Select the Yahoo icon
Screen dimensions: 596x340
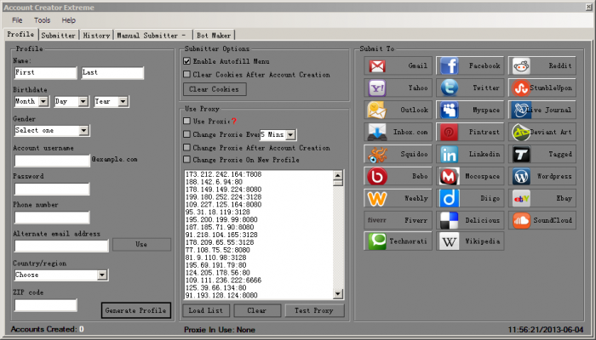(x=377, y=88)
